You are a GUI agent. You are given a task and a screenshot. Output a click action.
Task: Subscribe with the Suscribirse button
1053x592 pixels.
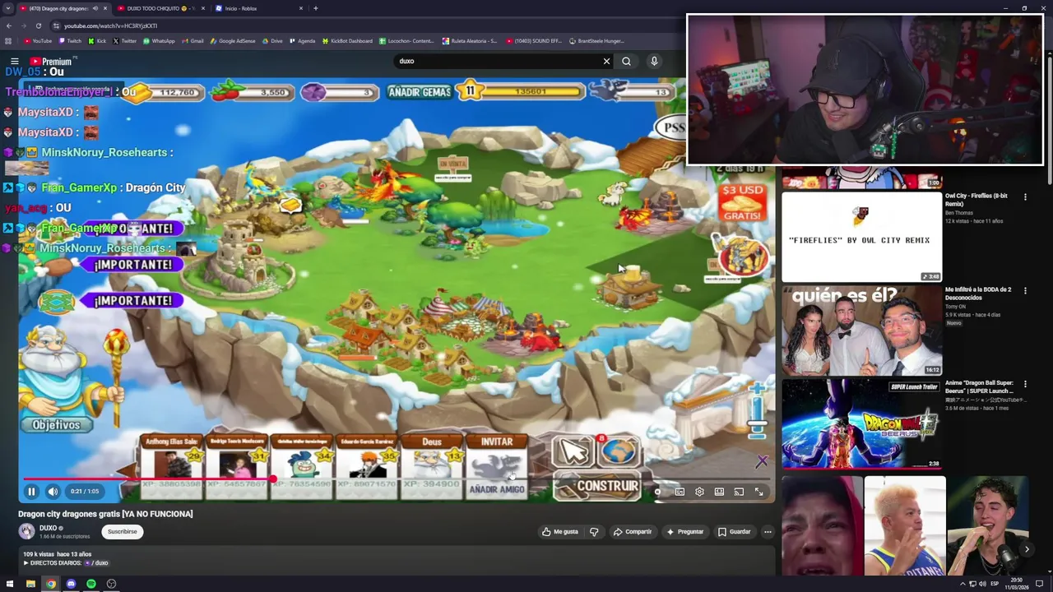point(123,532)
